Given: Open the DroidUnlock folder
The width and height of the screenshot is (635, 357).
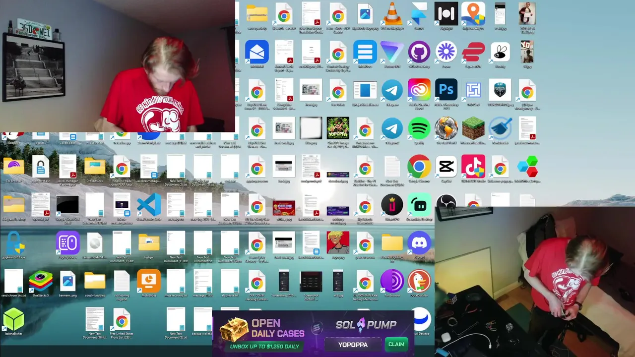Looking at the screenshot, I should (x=95, y=167).
